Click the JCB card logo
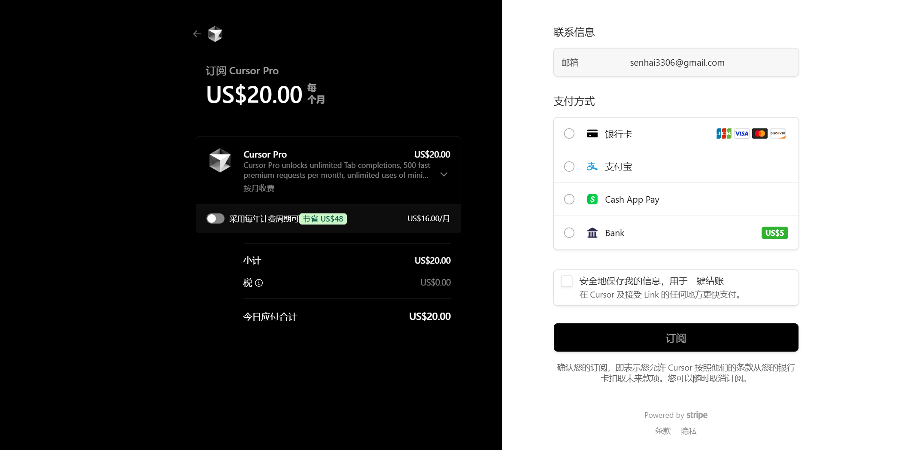Image resolution: width=914 pixels, height=450 pixels. [x=724, y=134]
